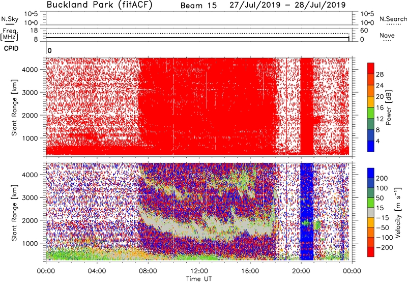The image size is (407, 282).
Task: Click the "-15" label on Velocity colorbar
Action: click(383, 218)
